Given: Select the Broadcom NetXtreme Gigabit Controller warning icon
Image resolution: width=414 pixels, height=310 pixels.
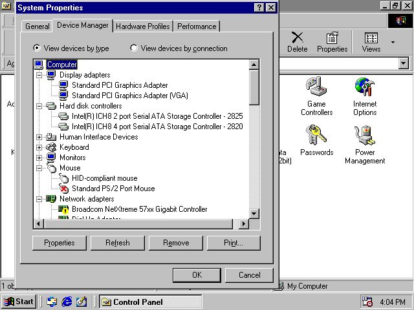Looking at the screenshot, I should click(x=64, y=209).
